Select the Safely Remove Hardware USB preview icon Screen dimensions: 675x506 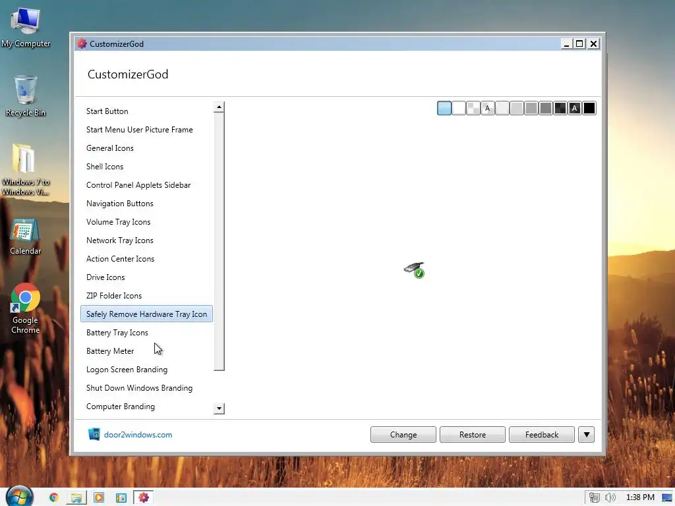[x=414, y=269]
